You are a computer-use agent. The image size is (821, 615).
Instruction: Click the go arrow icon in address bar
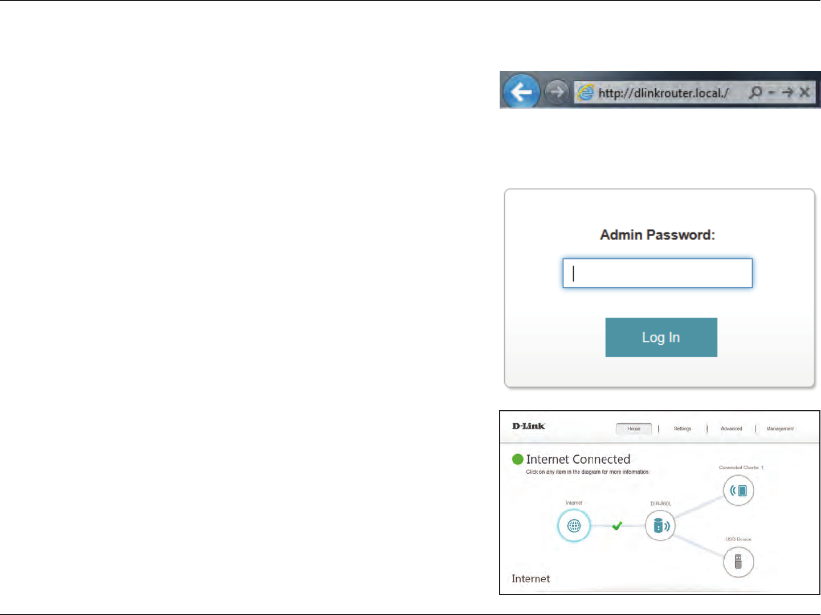click(787, 92)
